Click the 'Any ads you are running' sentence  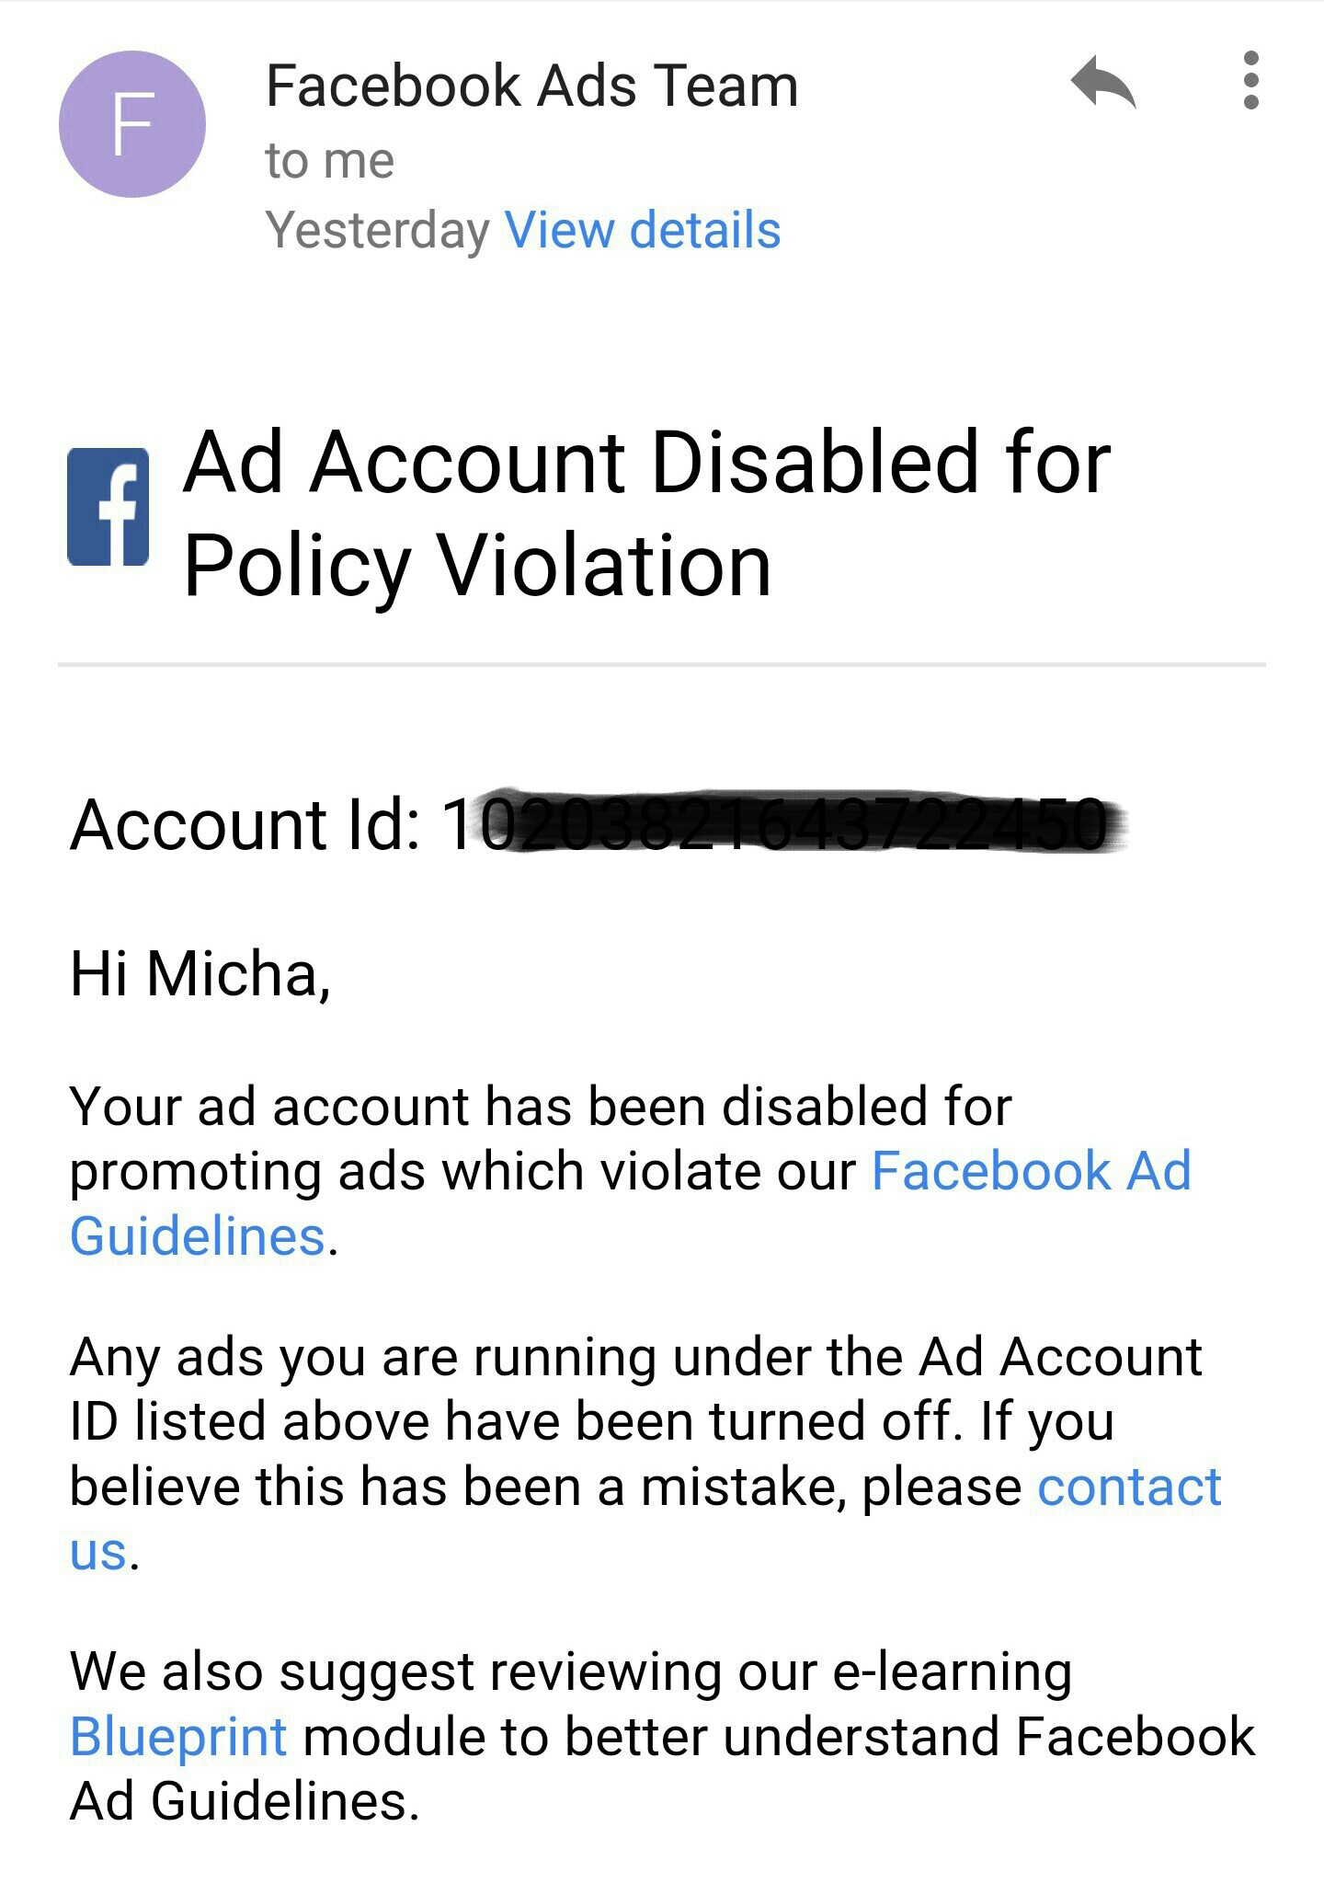tap(634, 1357)
